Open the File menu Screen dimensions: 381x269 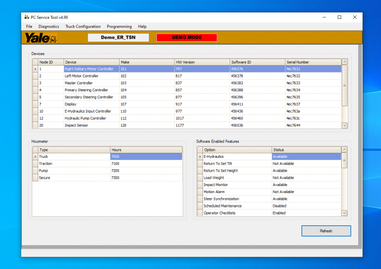(x=29, y=26)
